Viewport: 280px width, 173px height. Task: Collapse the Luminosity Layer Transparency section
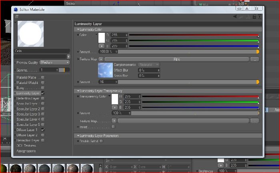(x=78, y=91)
